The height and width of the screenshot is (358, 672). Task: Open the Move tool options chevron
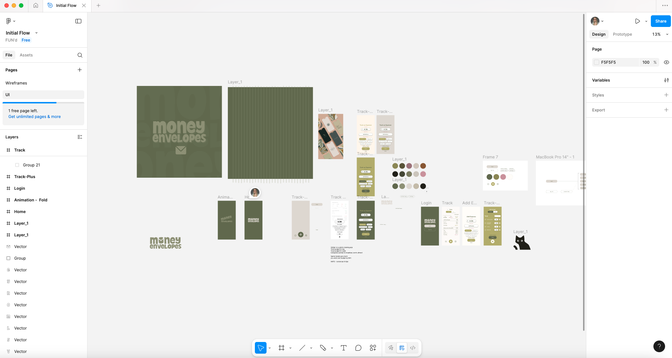coord(270,348)
